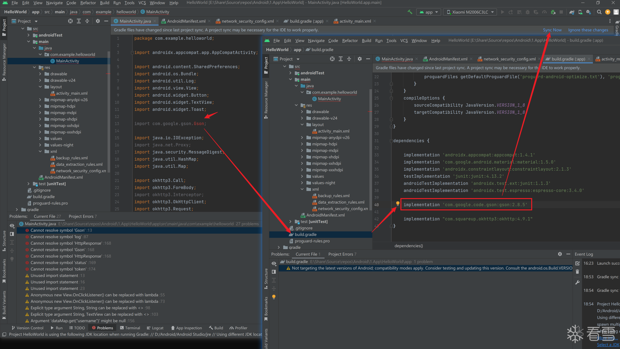This screenshot has width=620, height=349.
Task: Toggle Build Variants side tool window in MainActivity window
Action: point(4,305)
